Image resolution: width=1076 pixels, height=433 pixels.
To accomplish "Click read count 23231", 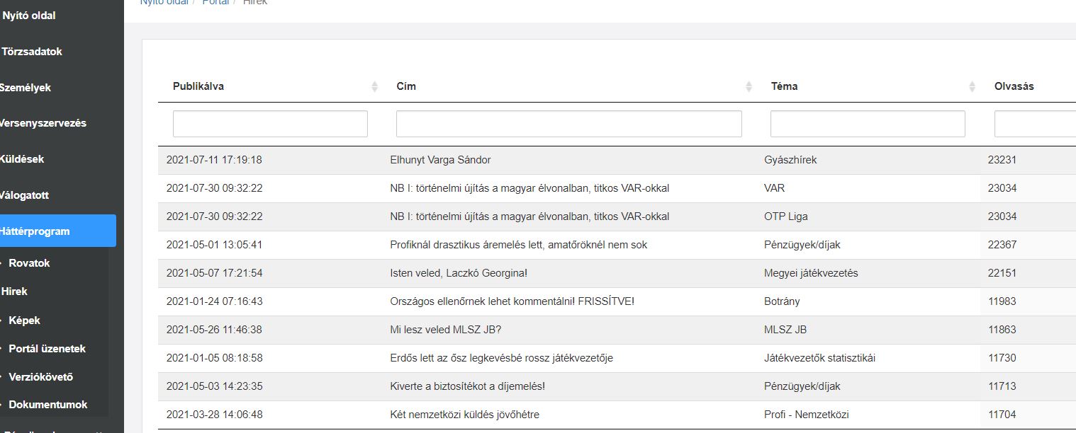I will (1002, 160).
